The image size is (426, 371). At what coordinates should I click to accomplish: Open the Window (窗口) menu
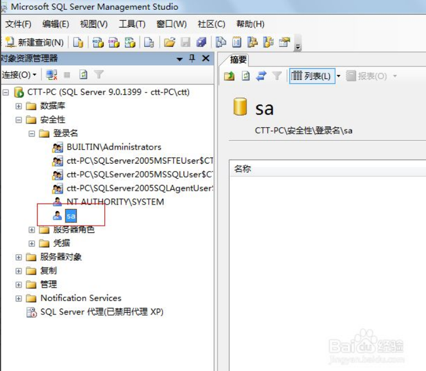click(171, 24)
